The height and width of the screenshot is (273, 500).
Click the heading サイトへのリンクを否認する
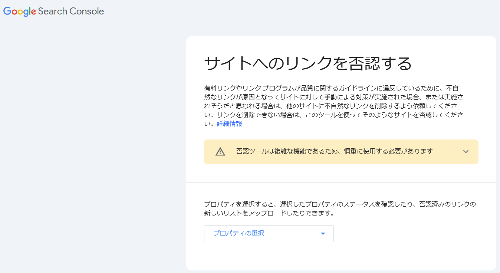tap(308, 64)
